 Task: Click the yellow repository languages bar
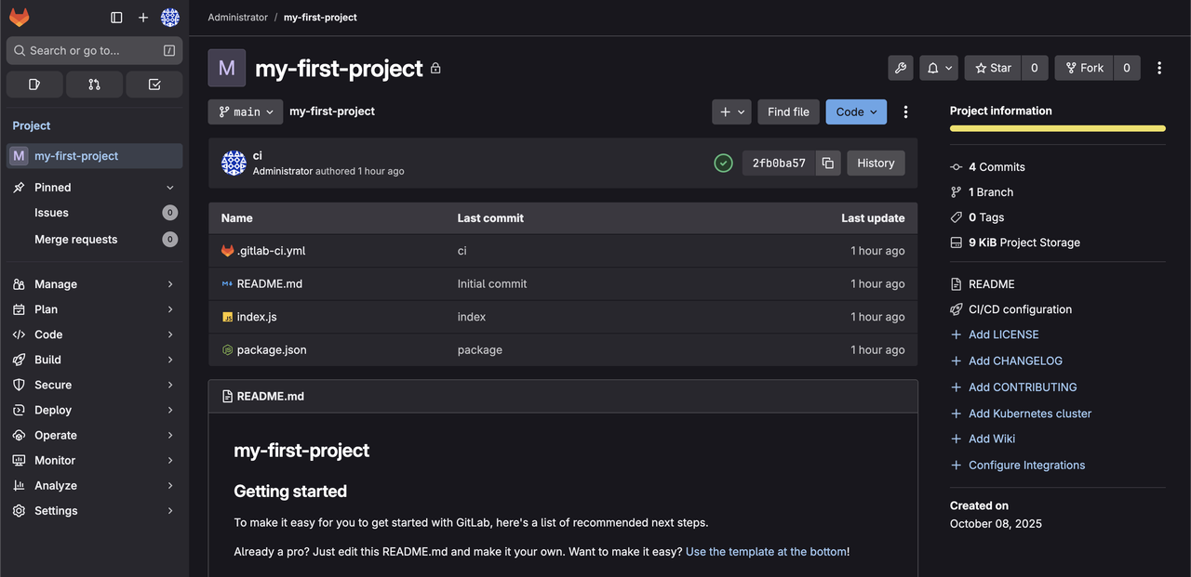point(1057,128)
